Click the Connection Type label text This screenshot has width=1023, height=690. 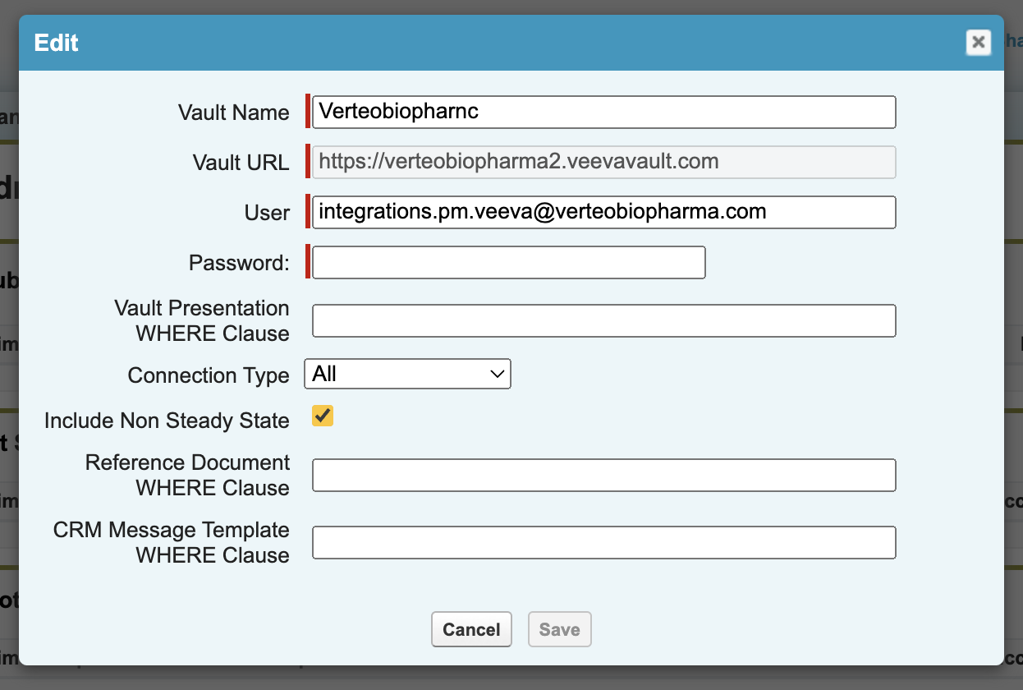pos(209,375)
